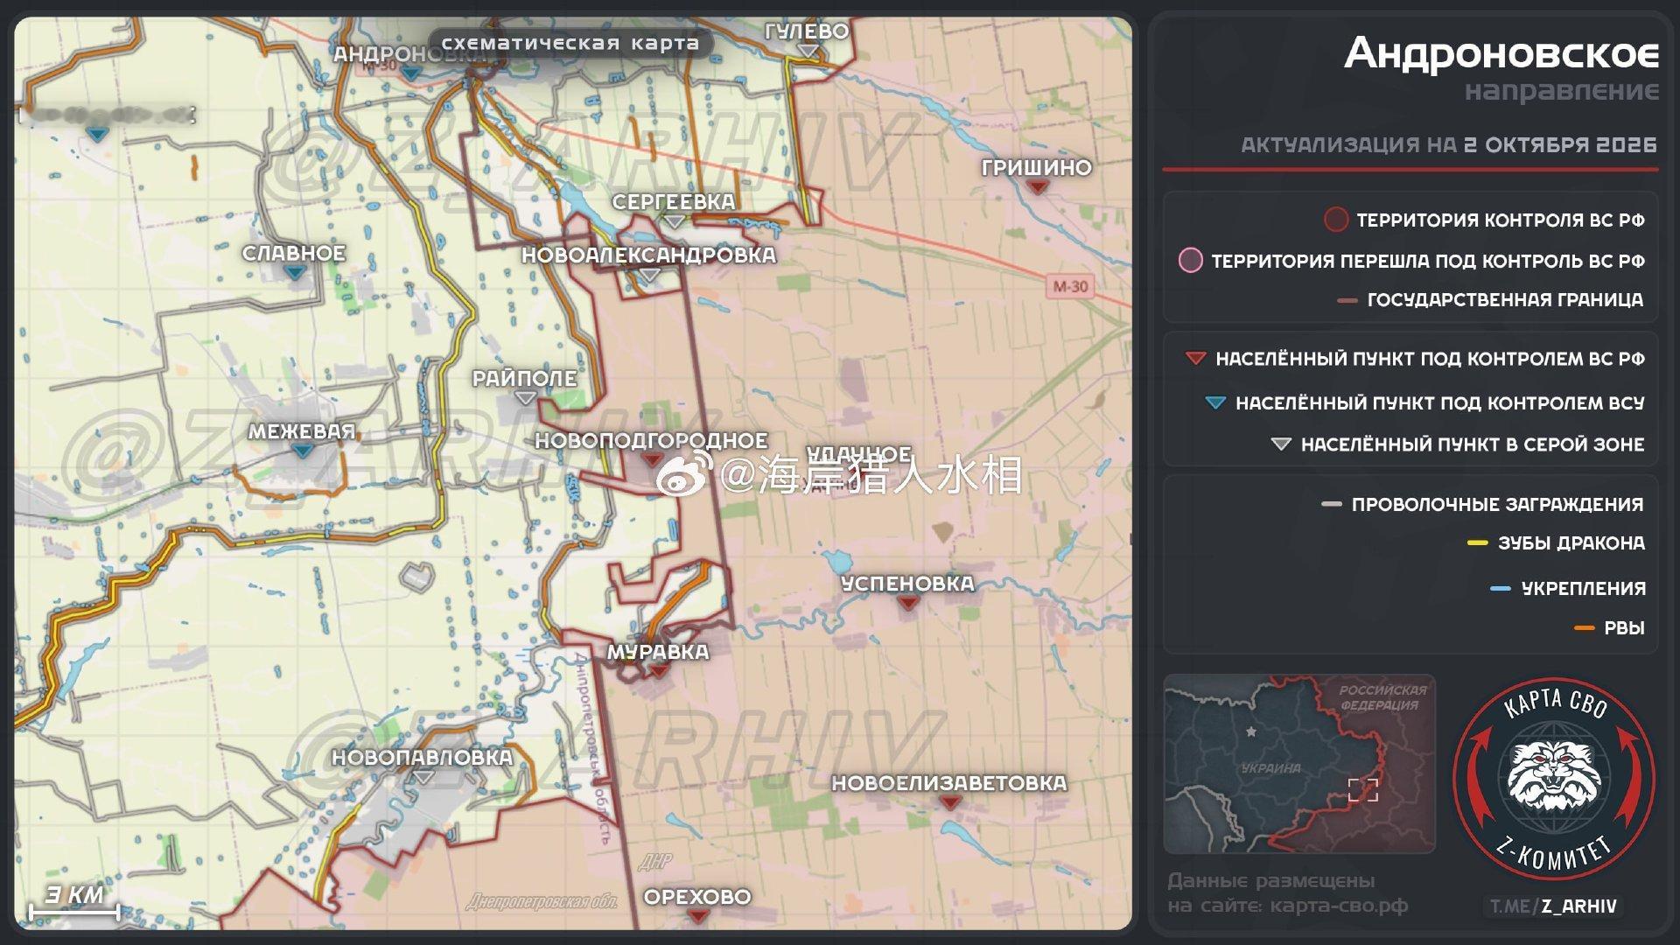Image resolution: width=1680 pixels, height=945 pixels.
Task: Click the red marker under Муравка
Action: [x=659, y=671]
